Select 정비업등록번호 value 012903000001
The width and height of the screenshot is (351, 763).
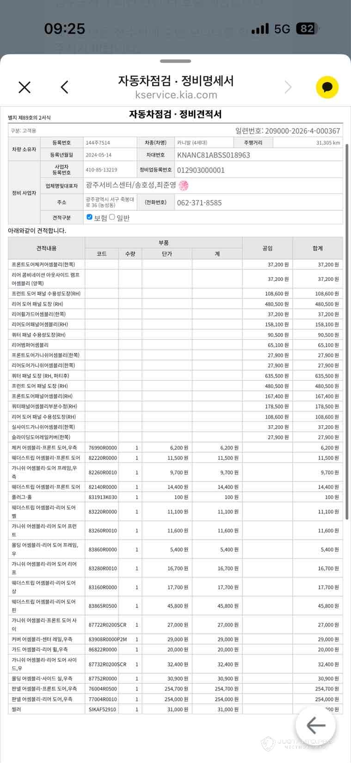pyautogui.click(x=201, y=170)
